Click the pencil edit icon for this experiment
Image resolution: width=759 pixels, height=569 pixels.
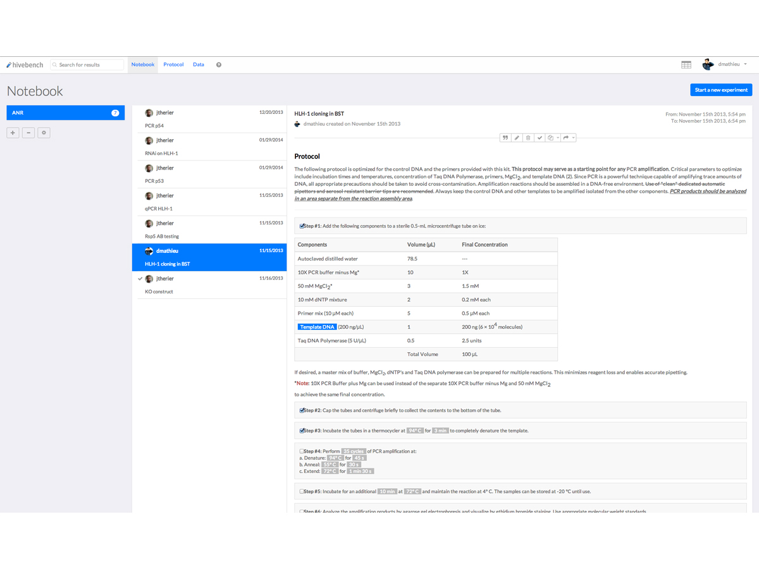pos(516,138)
